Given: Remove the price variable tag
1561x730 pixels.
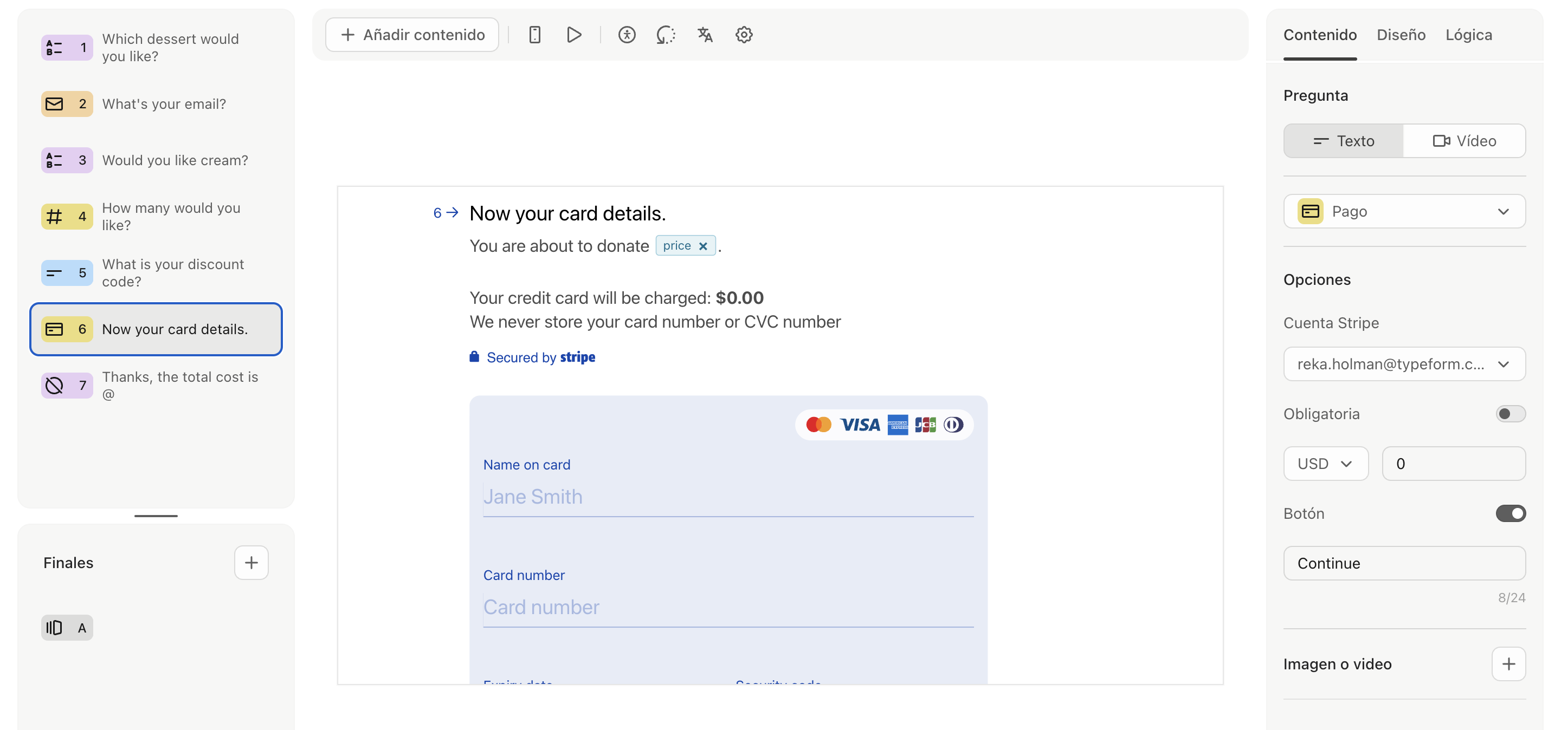Looking at the screenshot, I should click(x=703, y=246).
